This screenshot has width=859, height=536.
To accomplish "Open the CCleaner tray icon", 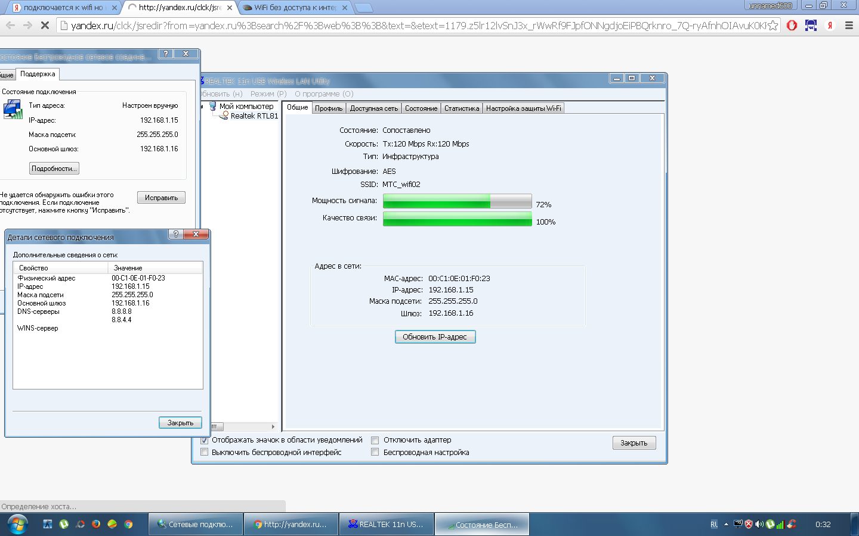I will [792, 525].
